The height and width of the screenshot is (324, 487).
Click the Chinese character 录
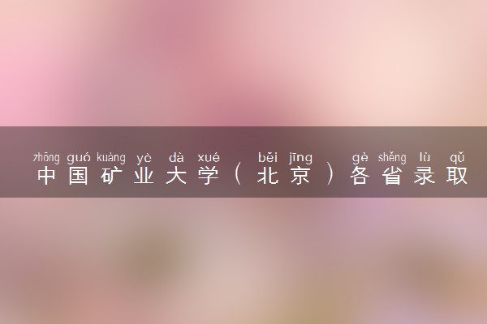(425, 176)
